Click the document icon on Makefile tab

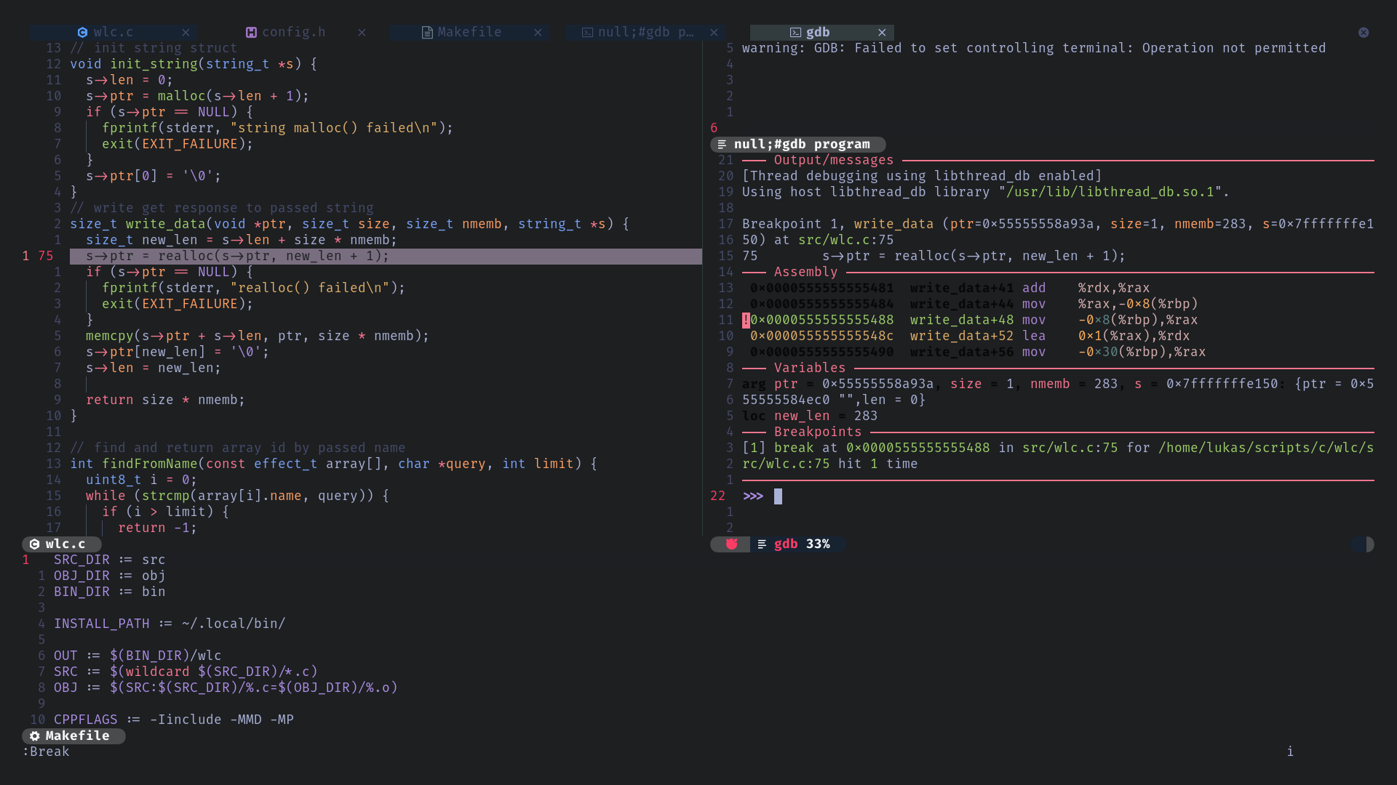pos(427,33)
